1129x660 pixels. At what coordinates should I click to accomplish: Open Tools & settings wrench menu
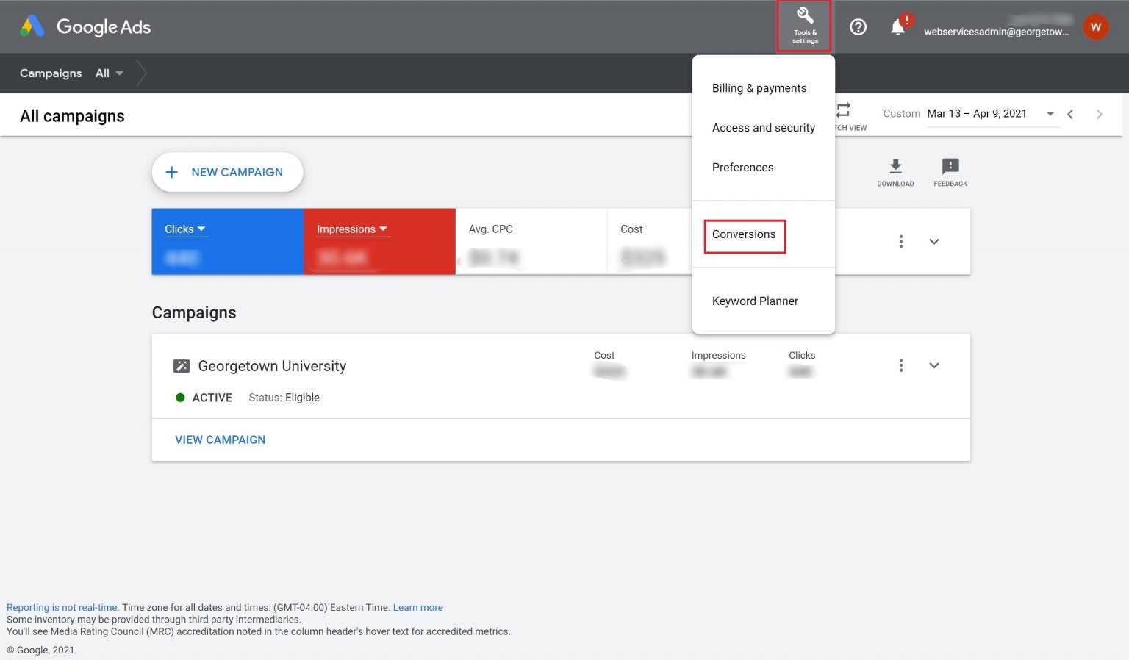point(804,26)
